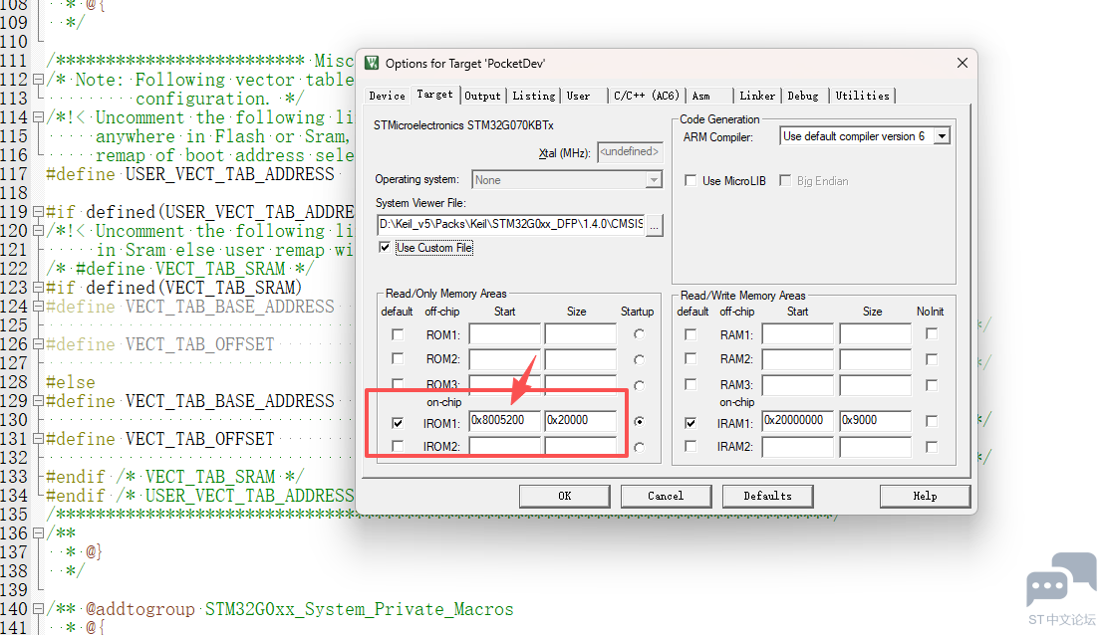Image resolution: width=1105 pixels, height=635 pixels.
Task: Switch to the Device tab
Action: 387,96
